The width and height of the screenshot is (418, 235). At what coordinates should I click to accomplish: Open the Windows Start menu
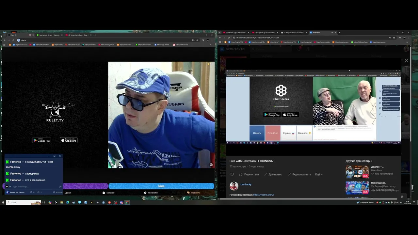tap(3, 202)
